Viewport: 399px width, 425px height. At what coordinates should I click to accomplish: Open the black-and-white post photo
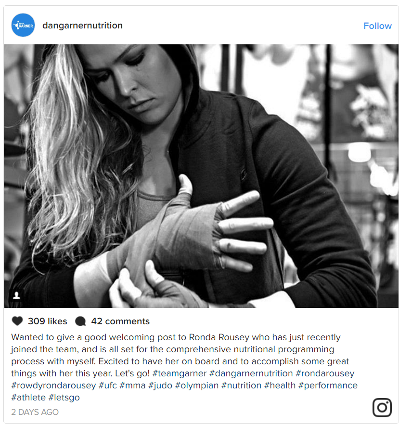[201, 176]
